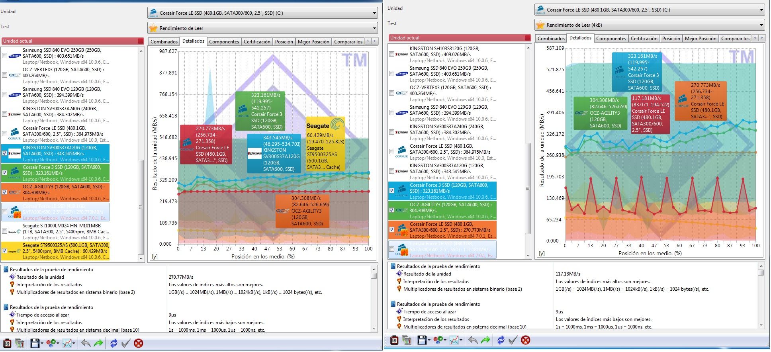This screenshot has width=771, height=352.
Task: Open the Mejor Posición tab in right window
Action: click(701, 38)
